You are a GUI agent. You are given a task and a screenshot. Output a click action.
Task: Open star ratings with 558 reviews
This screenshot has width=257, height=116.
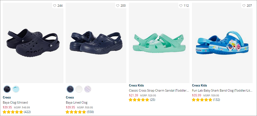click(x=80, y=112)
